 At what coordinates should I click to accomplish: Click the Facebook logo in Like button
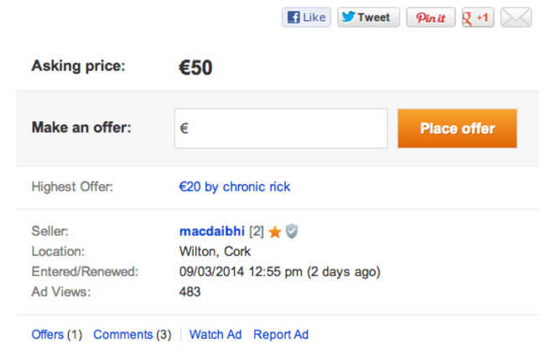[x=293, y=17]
